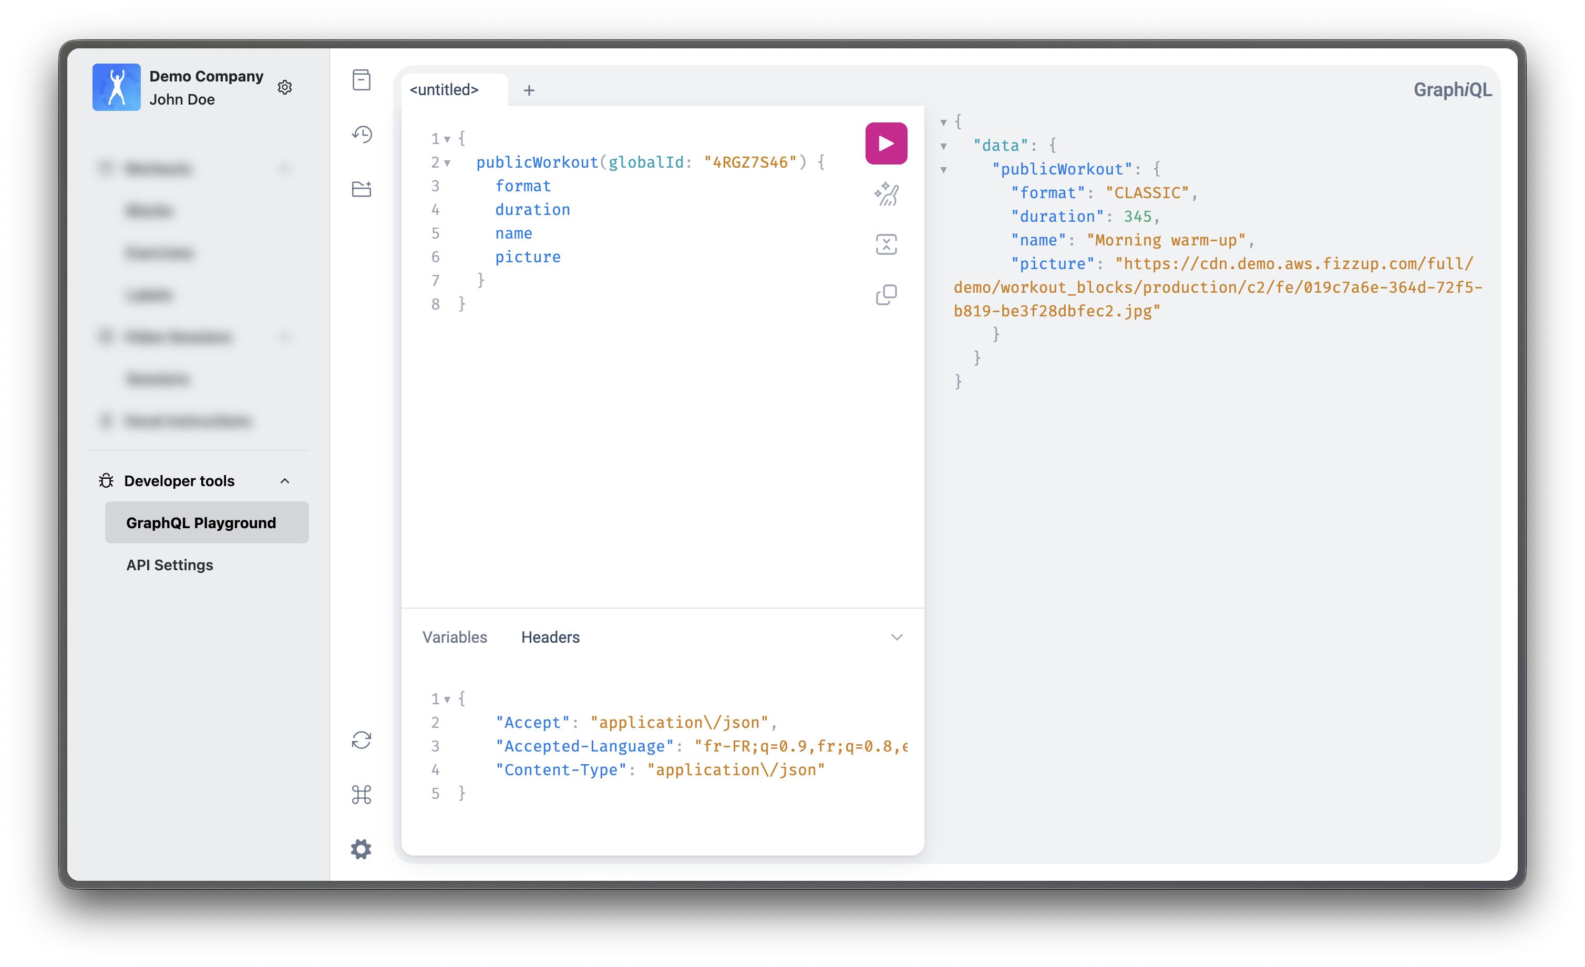The height and width of the screenshot is (967, 1585).
Task: Click the picture URL in the response
Action: (1218, 287)
